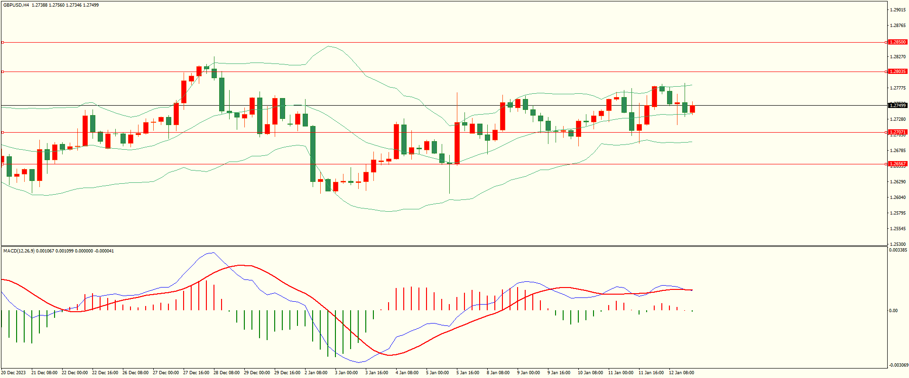Select the 1.28500 horizontal line left handle
Viewport: 909px width, 378px height.
pos(2,42)
